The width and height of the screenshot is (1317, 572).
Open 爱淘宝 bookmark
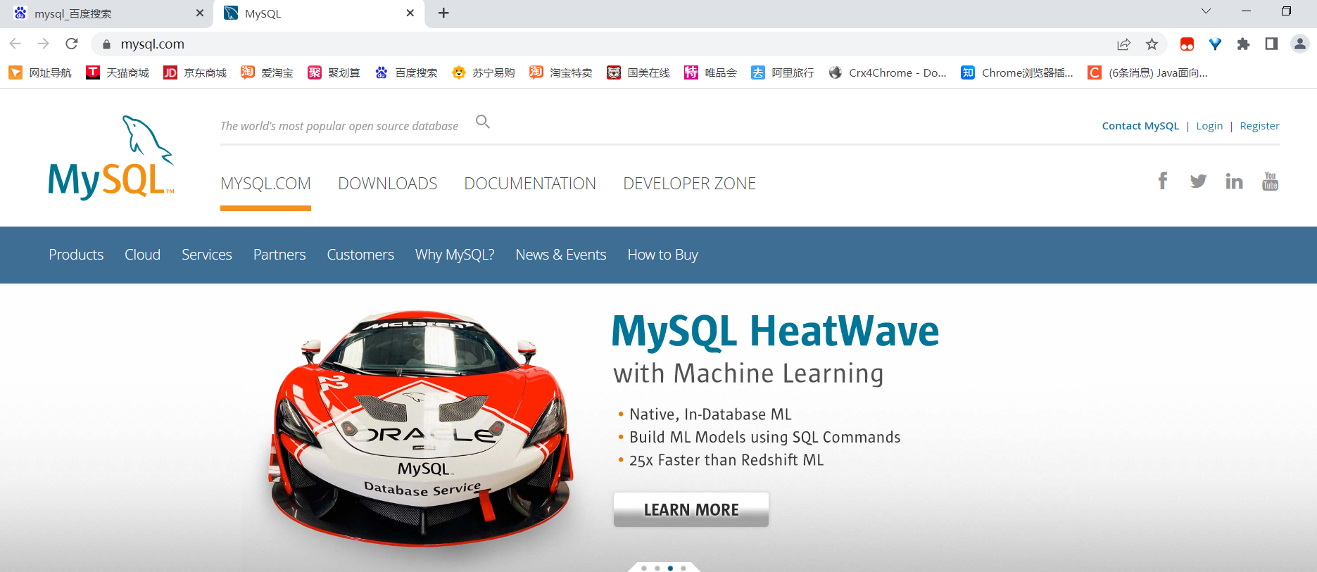pos(267,72)
